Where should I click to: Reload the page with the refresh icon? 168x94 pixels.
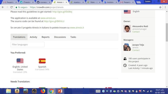pos(12,7)
